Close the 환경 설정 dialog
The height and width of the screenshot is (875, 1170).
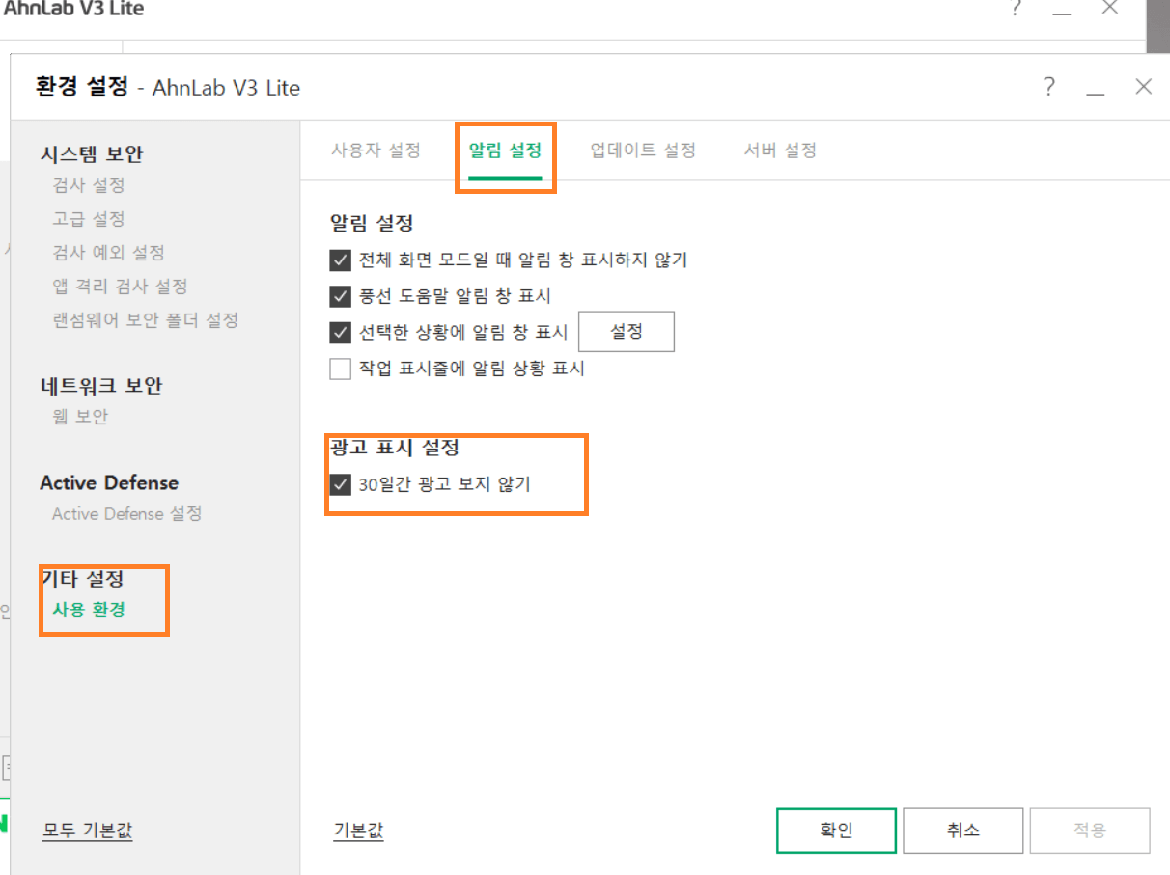click(1144, 87)
